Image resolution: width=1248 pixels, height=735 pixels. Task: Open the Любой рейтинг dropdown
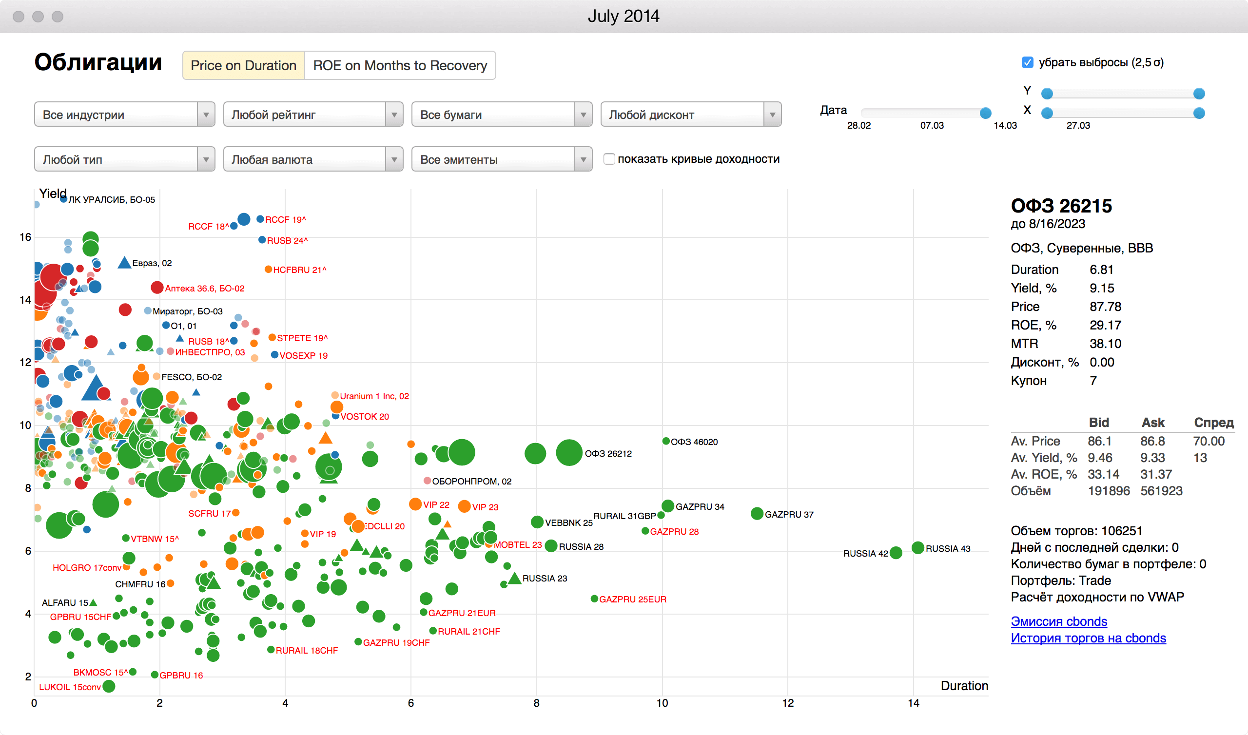point(313,115)
